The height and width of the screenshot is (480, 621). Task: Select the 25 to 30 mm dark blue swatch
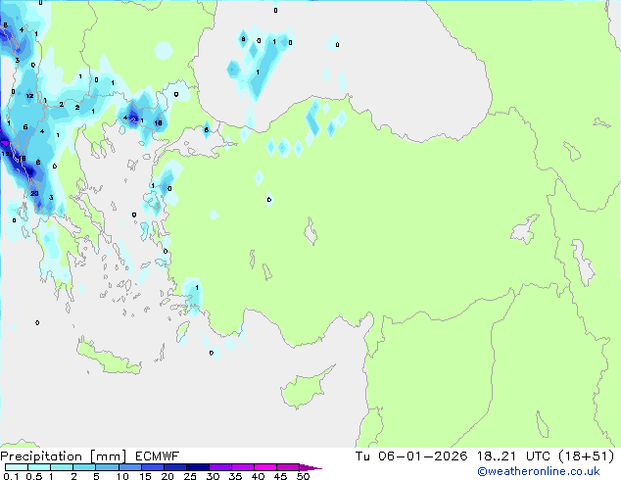[x=198, y=467]
